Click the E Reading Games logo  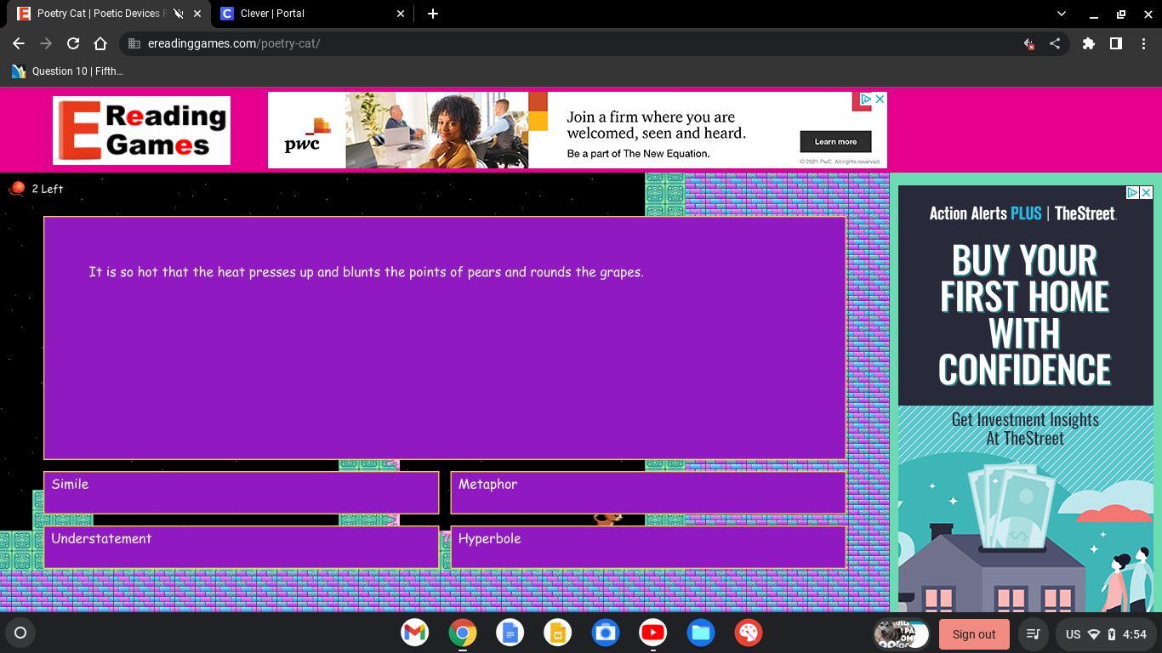click(x=141, y=130)
